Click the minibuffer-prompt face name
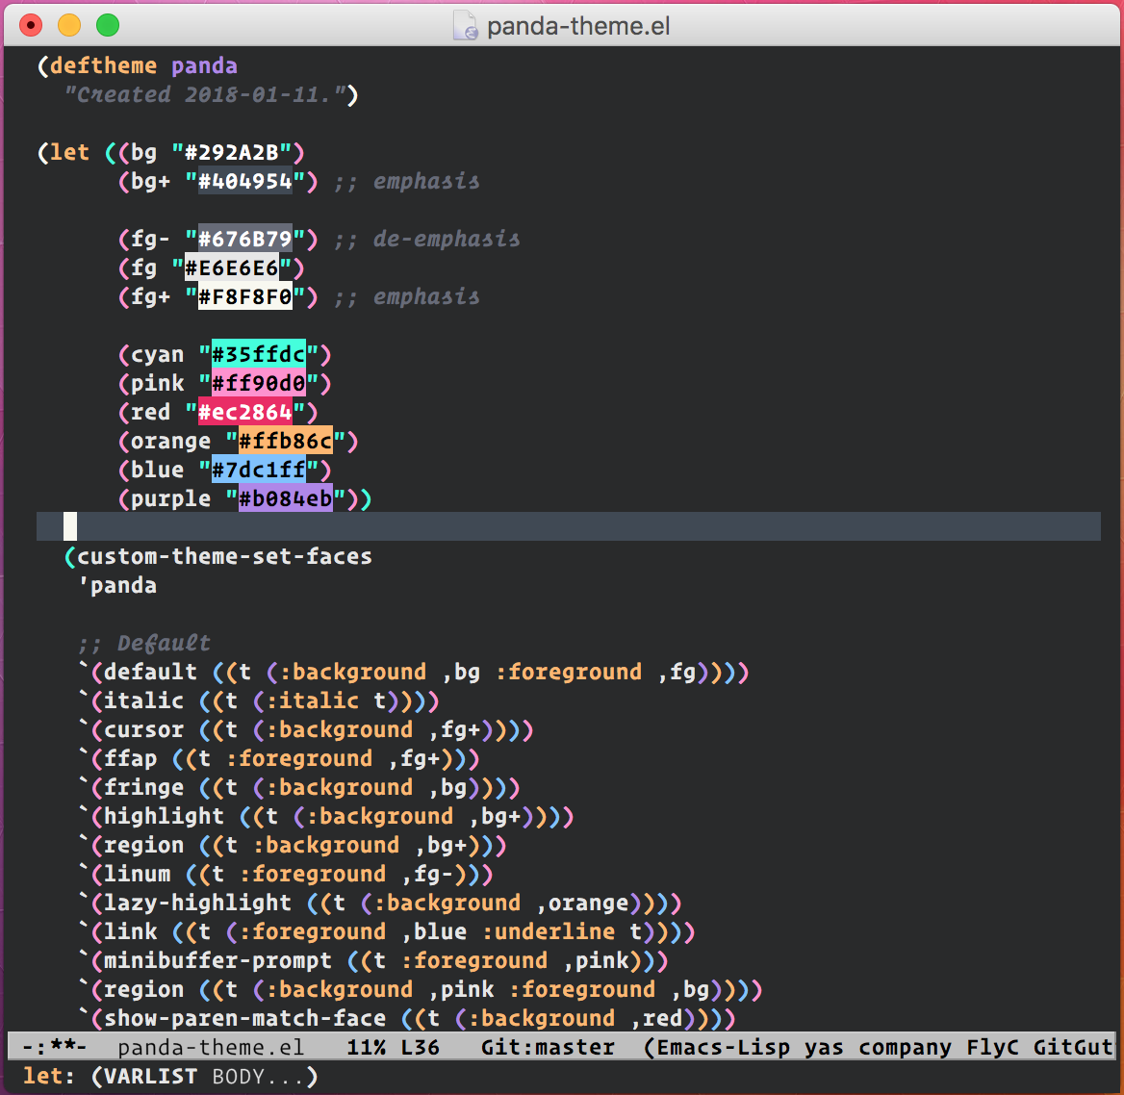 [217, 960]
